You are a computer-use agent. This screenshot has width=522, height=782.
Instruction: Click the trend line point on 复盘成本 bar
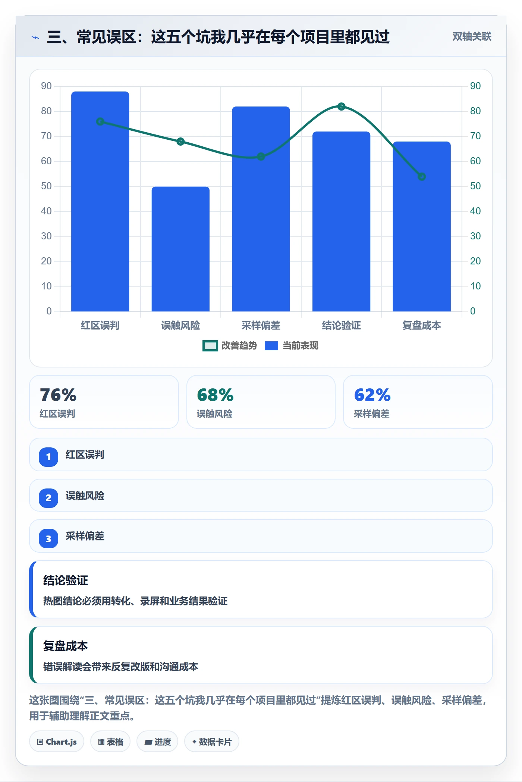tap(422, 177)
